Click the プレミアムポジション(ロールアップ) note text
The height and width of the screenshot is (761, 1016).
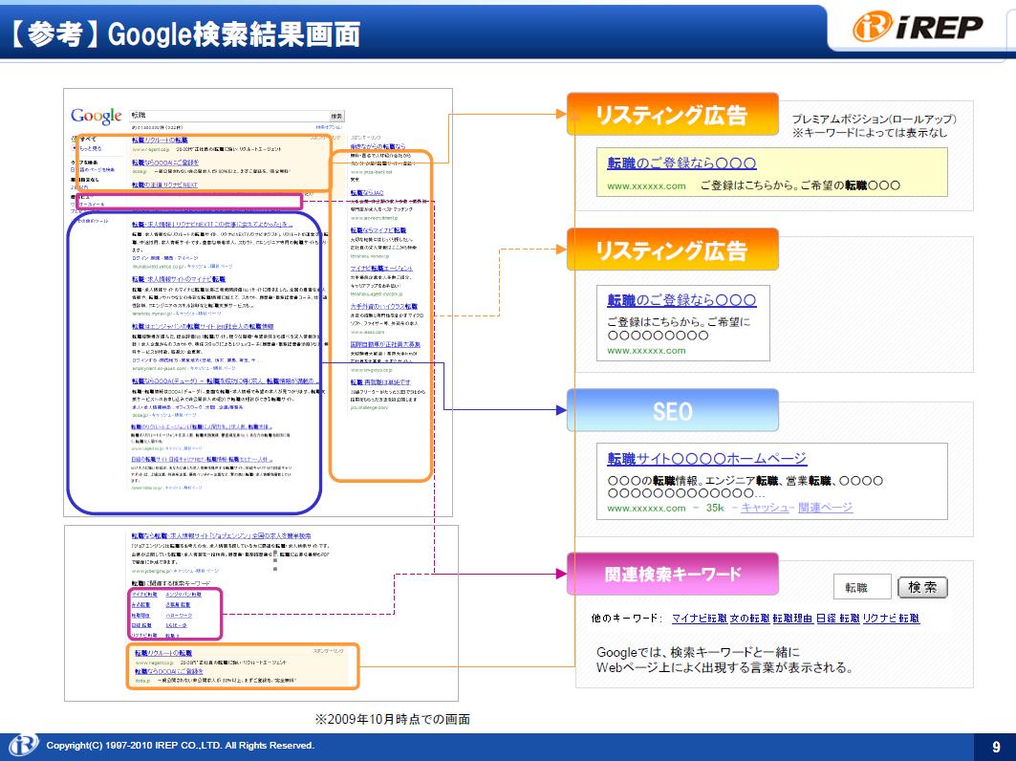[x=875, y=119]
